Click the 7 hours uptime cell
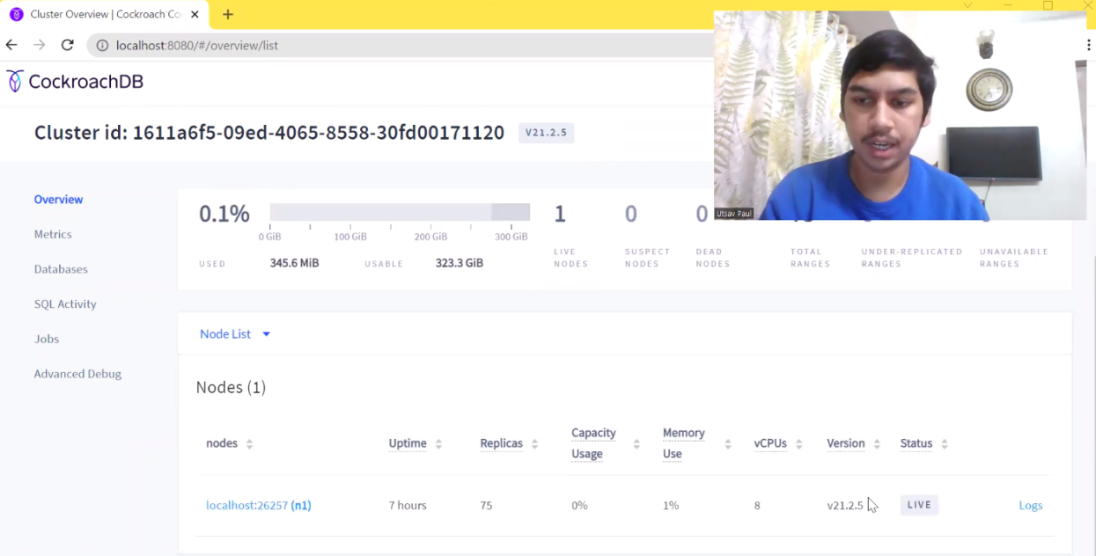The height and width of the screenshot is (556, 1096). [408, 506]
